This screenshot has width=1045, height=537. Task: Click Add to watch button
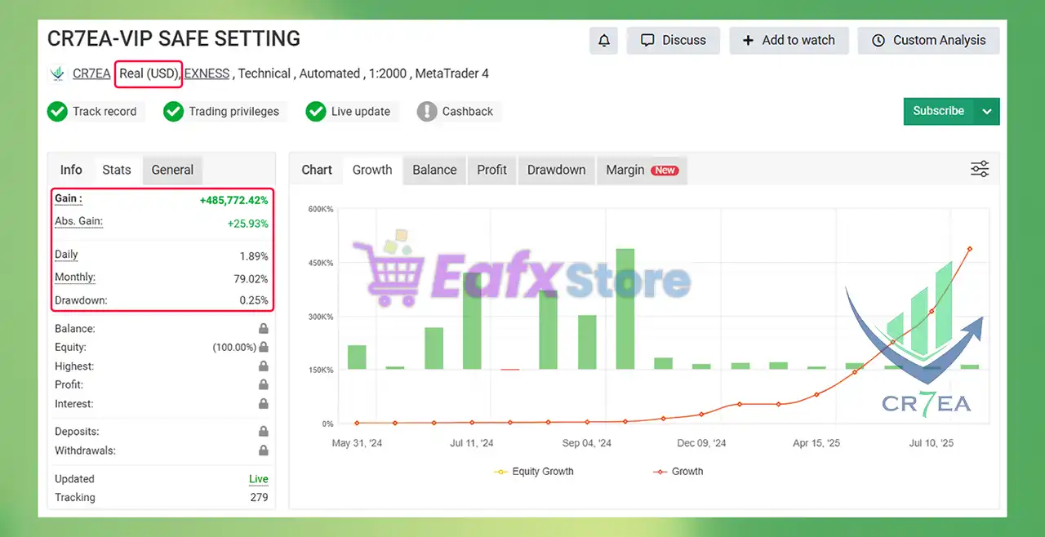(789, 40)
